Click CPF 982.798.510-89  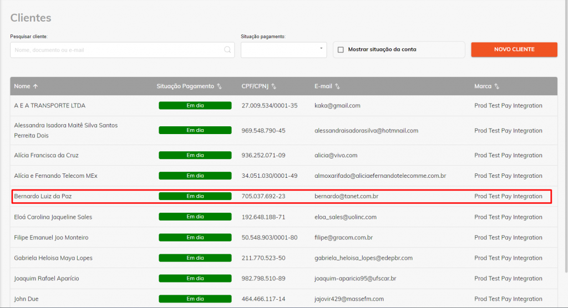coord(263,279)
